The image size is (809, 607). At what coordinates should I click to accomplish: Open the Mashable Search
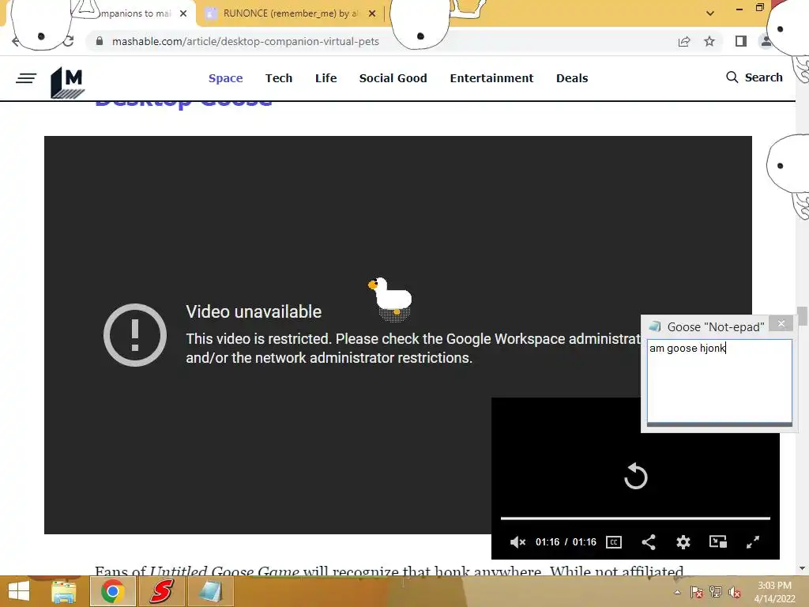coord(754,77)
